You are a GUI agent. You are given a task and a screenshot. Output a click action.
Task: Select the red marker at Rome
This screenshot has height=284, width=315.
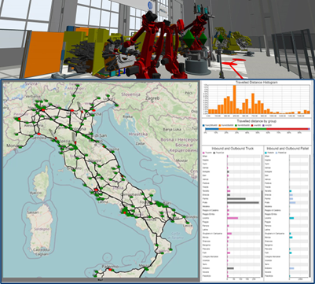coord(96,190)
